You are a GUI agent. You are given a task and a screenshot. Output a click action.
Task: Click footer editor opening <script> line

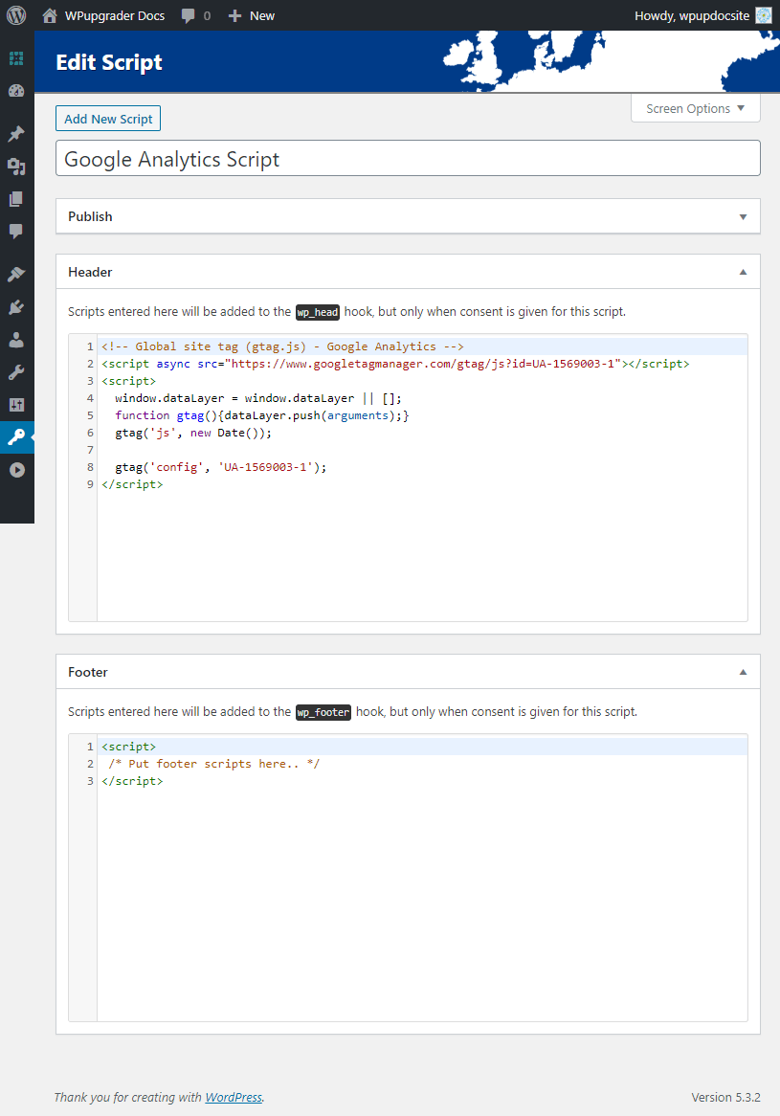click(129, 747)
